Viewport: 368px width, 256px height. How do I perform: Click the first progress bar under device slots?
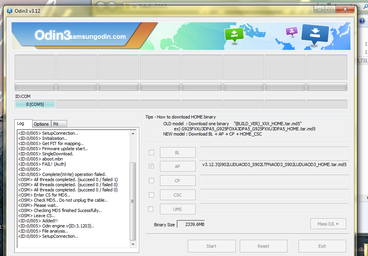tap(35, 87)
